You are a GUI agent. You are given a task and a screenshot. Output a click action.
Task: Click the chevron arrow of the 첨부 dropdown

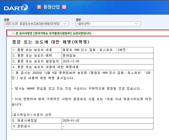(137, 24)
